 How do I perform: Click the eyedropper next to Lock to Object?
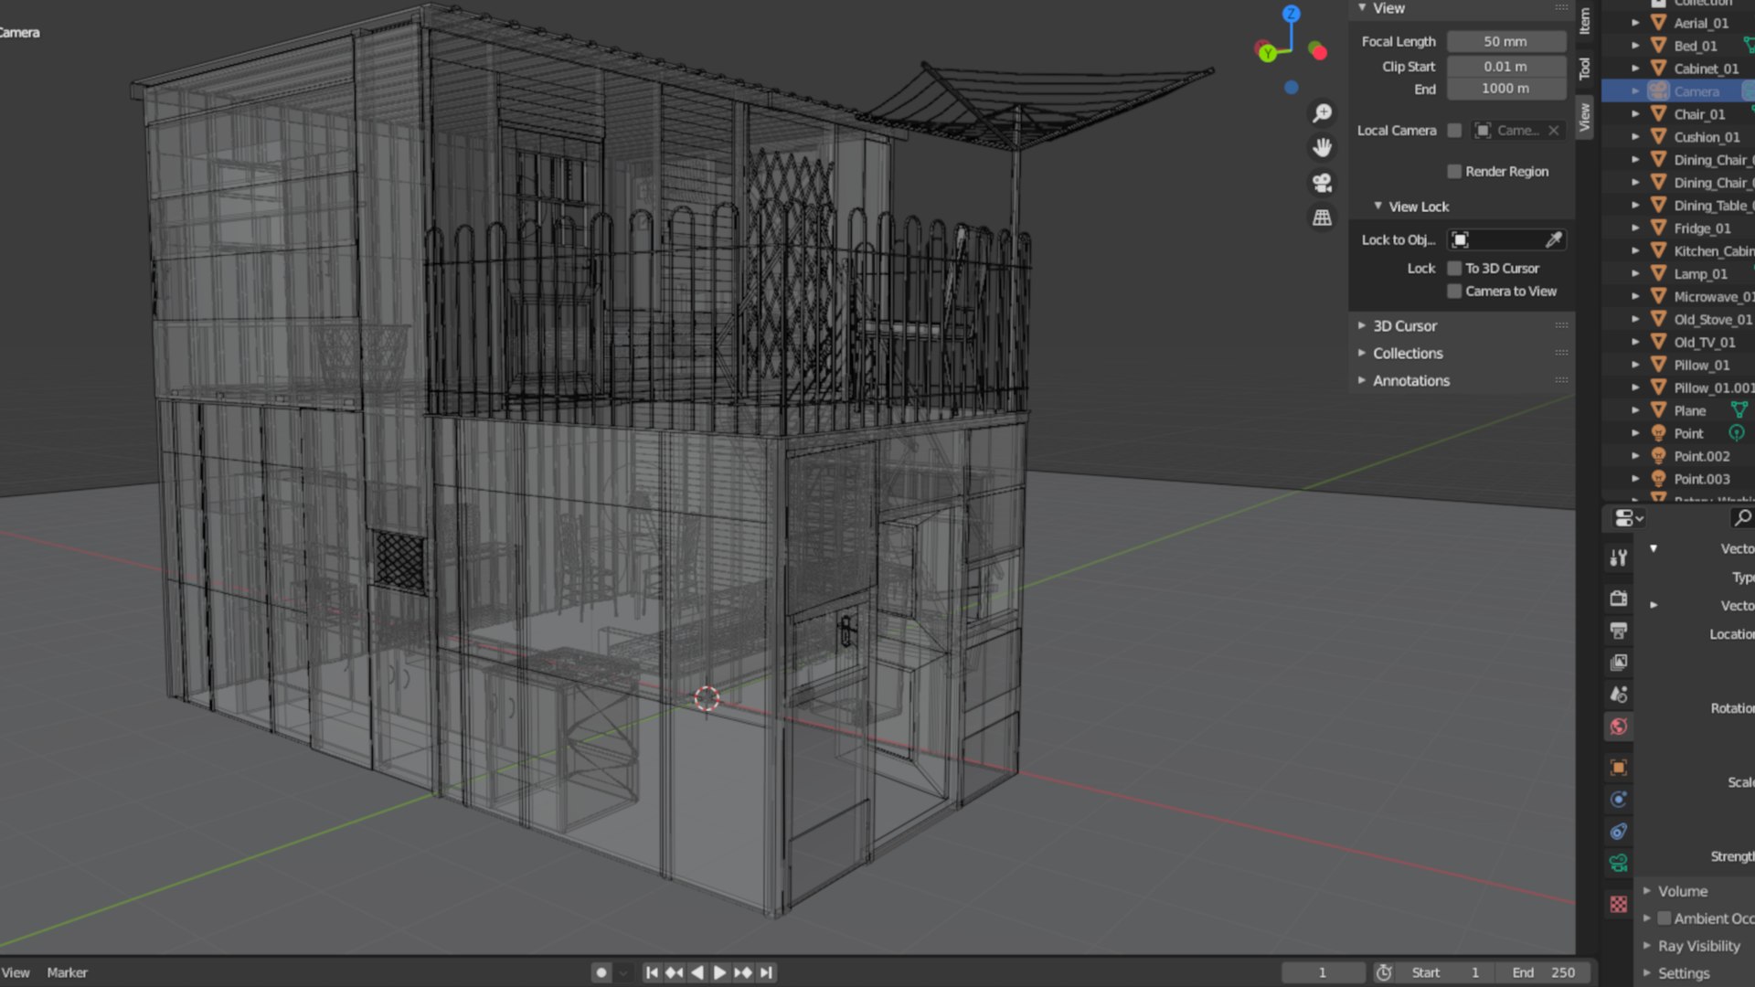[x=1553, y=239]
